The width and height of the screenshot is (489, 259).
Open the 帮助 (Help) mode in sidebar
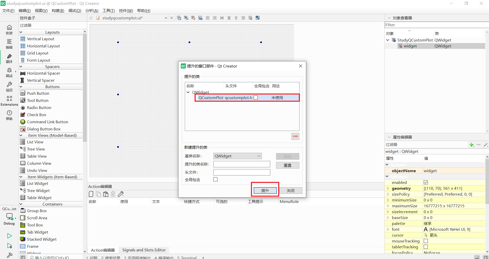(x=9, y=115)
